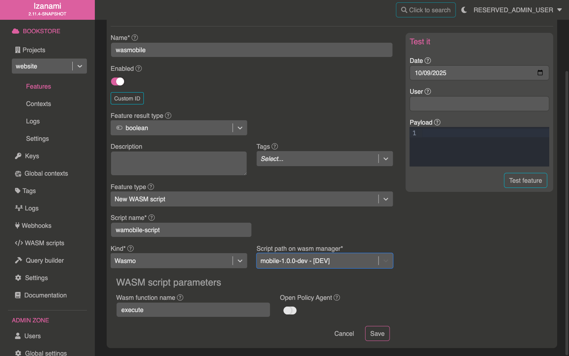Image resolution: width=569 pixels, height=356 pixels.
Task: Click help icon next to Name label
Action: (135, 38)
